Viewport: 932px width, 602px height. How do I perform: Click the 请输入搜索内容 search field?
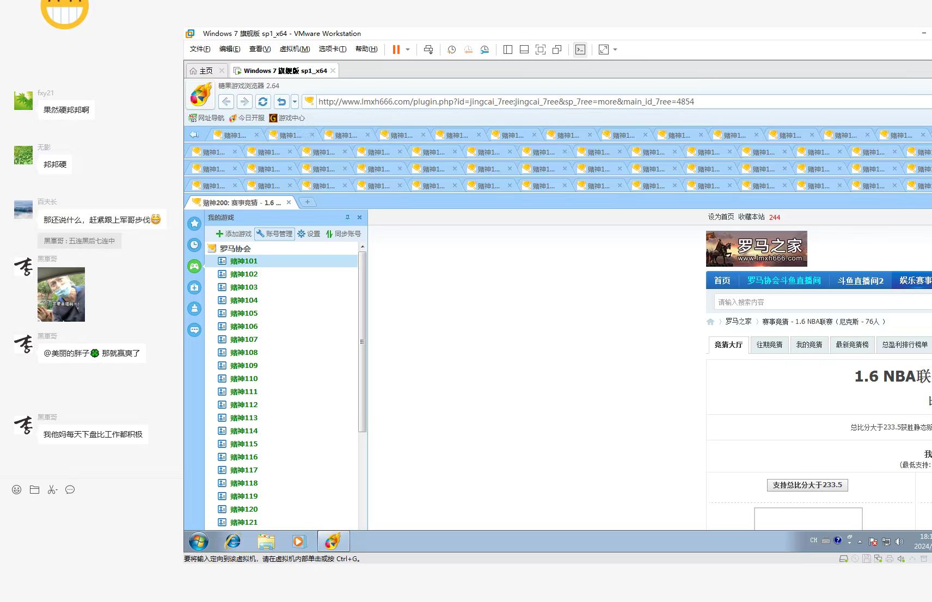(822, 302)
